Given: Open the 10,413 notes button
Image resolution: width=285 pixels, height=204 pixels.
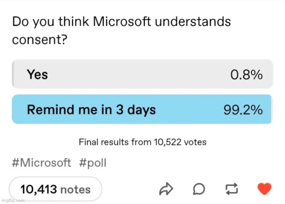Looking at the screenshot, I should 55,189.
